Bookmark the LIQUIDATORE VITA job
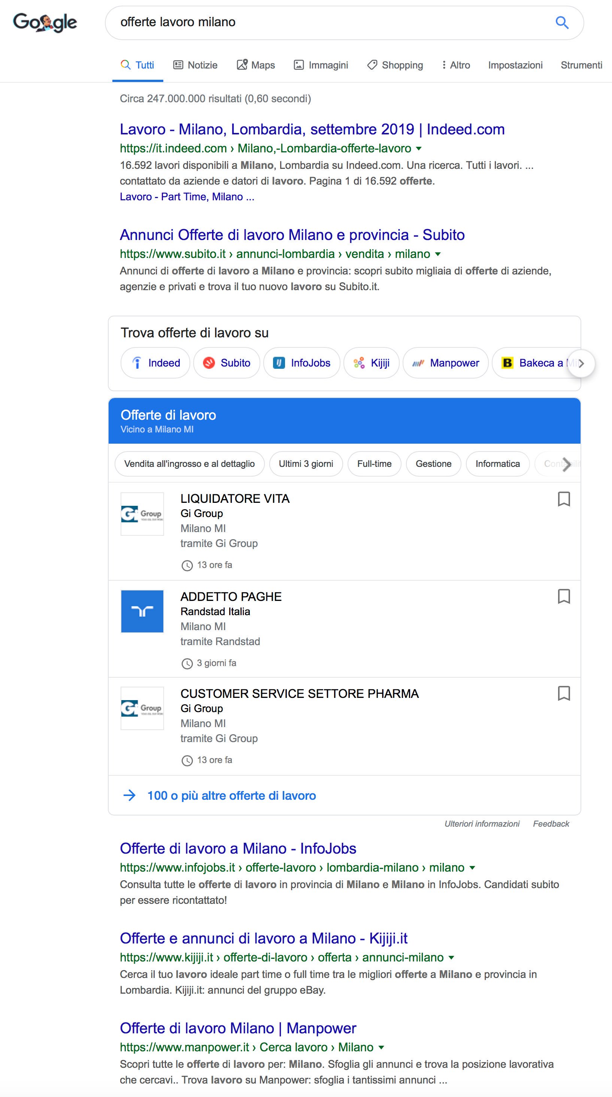 [564, 499]
